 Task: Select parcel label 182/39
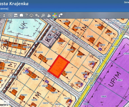(45, 86)
